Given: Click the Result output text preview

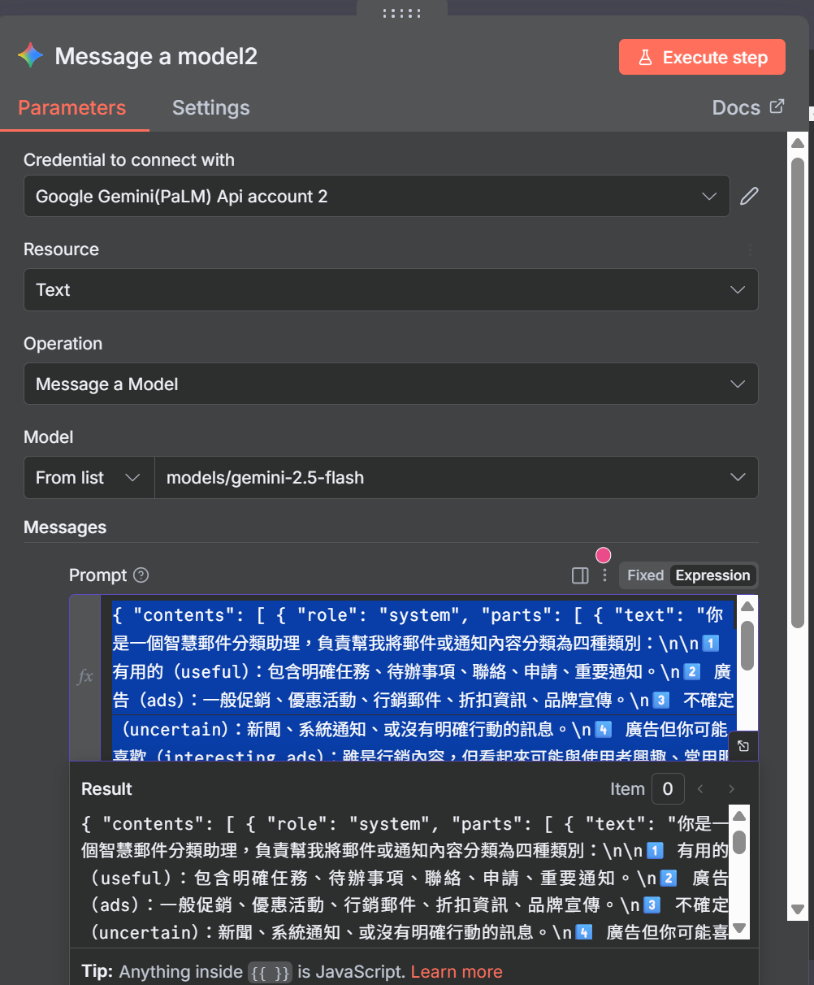Looking at the screenshot, I should [x=405, y=878].
